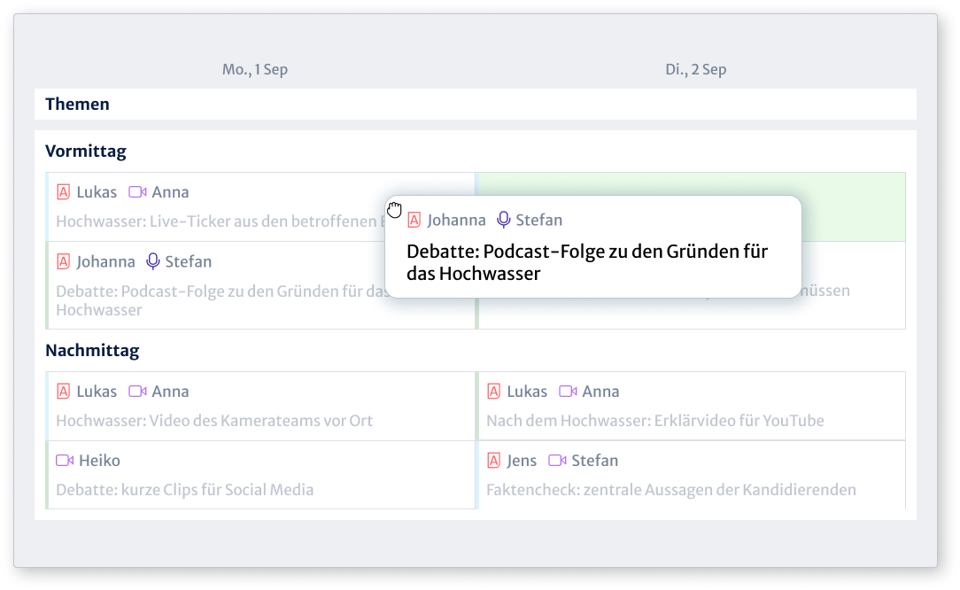Image resolution: width=960 pixels, height=590 pixels.
Task: Click the video camera icon beside Anna in Monday Vormittag
Action: (137, 191)
